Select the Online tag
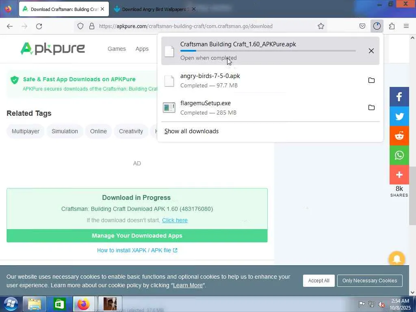 tap(98, 131)
